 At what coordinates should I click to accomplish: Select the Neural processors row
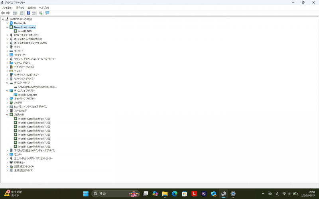click(x=24, y=27)
